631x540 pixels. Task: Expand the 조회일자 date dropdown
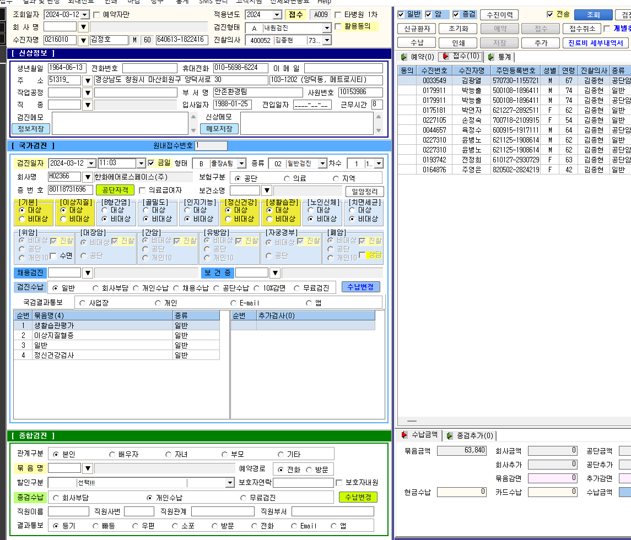click(84, 15)
